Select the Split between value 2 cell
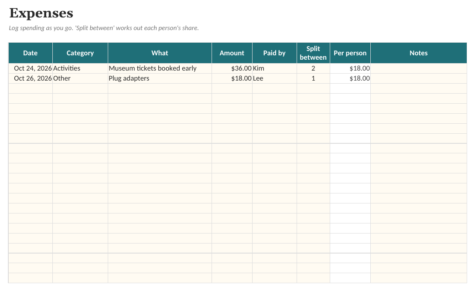 point(313,68)
